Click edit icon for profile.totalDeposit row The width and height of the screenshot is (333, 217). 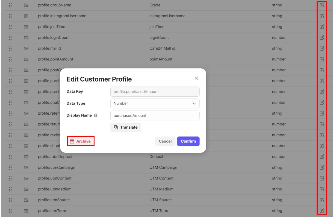[322, 157]
